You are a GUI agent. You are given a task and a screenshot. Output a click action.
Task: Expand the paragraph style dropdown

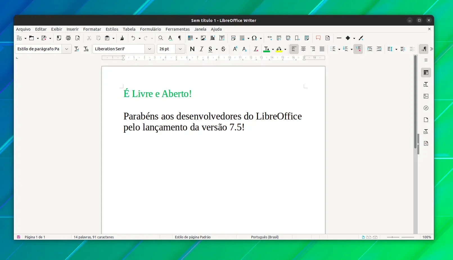click(x=67, y=49)
